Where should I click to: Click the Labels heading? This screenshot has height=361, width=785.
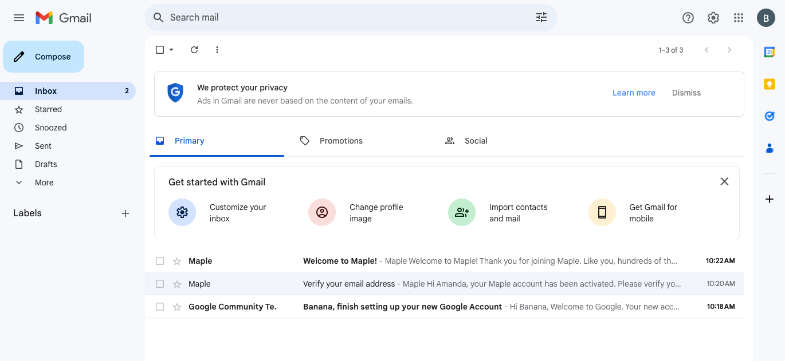28,213
